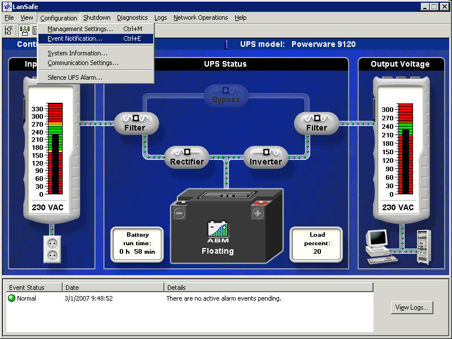Maximize the LanSafe window
The width and height of the screenshot is (452, 339).
434,7
